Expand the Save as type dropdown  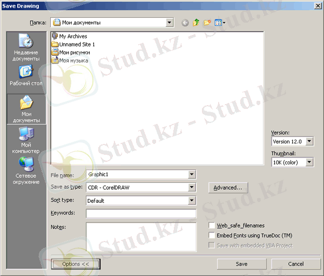click(192, 187)
